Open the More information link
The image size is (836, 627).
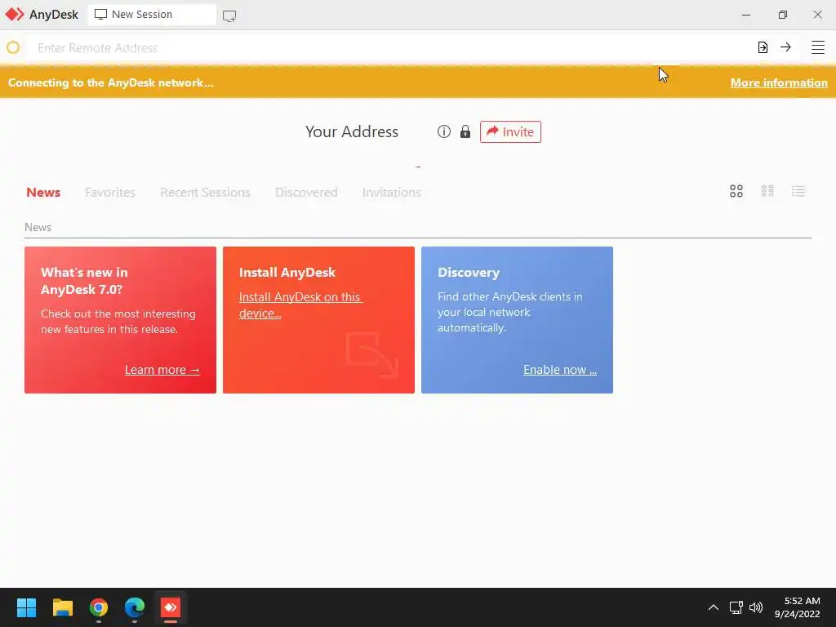[x=779, y=82]
